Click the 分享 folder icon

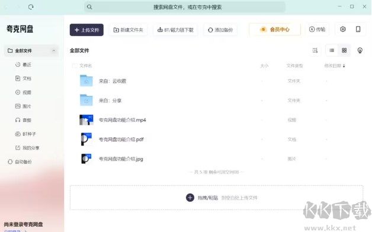point(86,100)
